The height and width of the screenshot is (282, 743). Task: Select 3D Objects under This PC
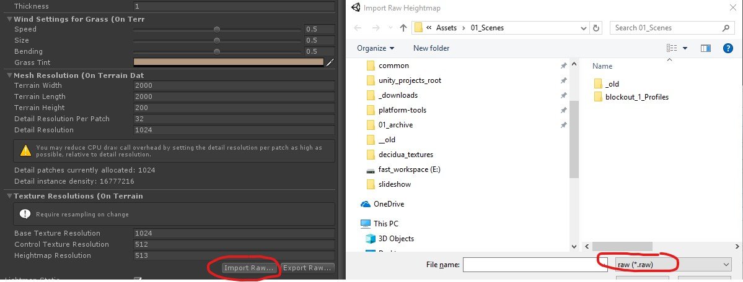tap(397, 239)
